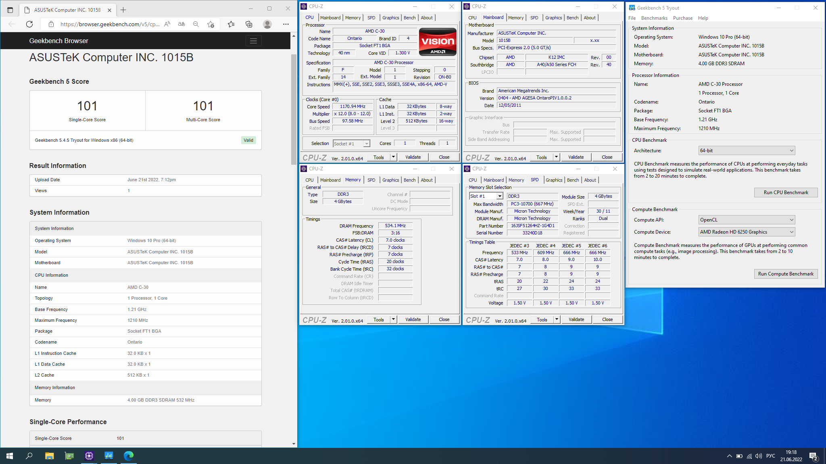Click Close in the Mainboard CPU-Z window
Viewport: 826px width, 464px height.
tap(607, 157)
